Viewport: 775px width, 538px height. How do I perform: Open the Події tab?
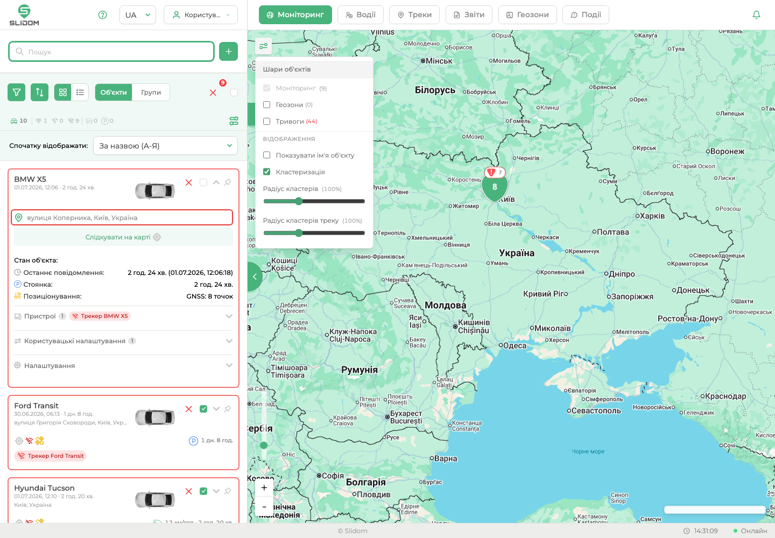pos(586,15)
